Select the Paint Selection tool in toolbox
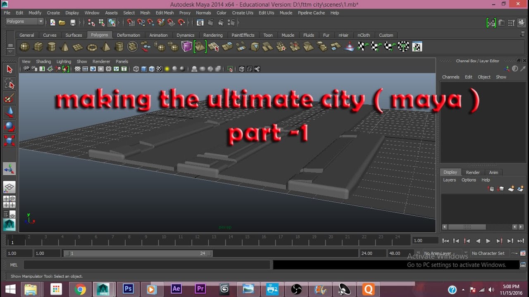The image size is (529, 297). point(10,98)
